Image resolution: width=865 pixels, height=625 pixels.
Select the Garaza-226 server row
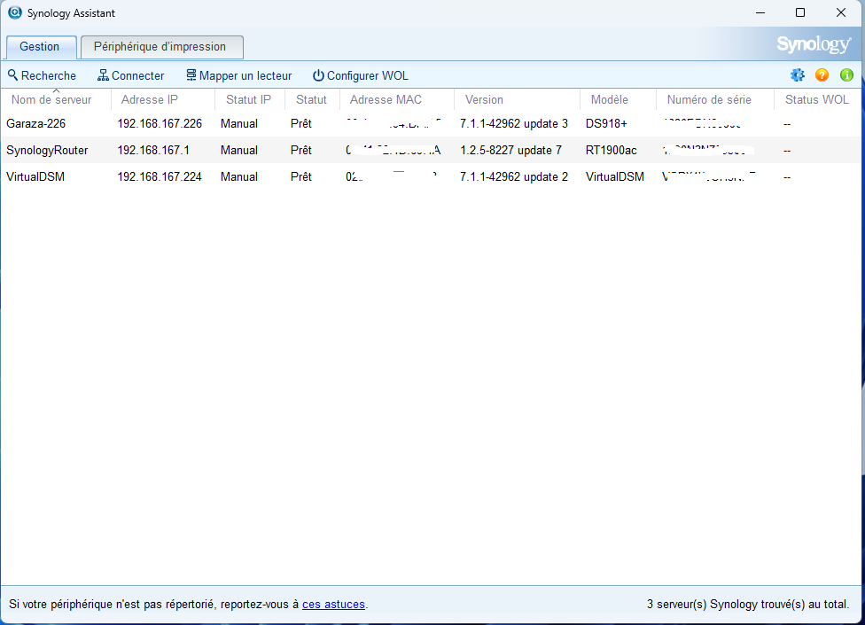point(431,123)
